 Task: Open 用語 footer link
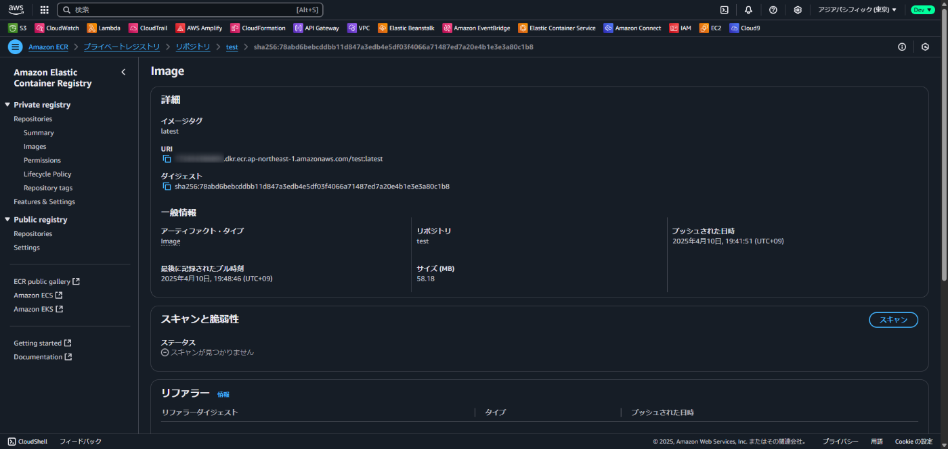click(877, 442)
